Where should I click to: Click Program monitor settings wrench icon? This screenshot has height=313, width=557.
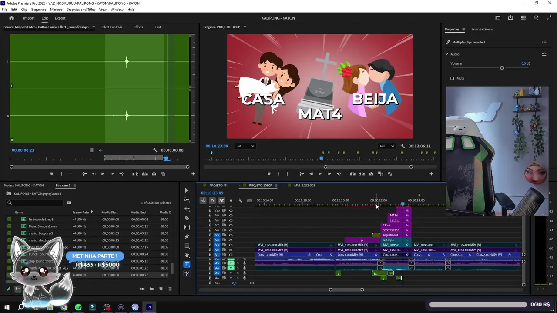tap(403, 146)
